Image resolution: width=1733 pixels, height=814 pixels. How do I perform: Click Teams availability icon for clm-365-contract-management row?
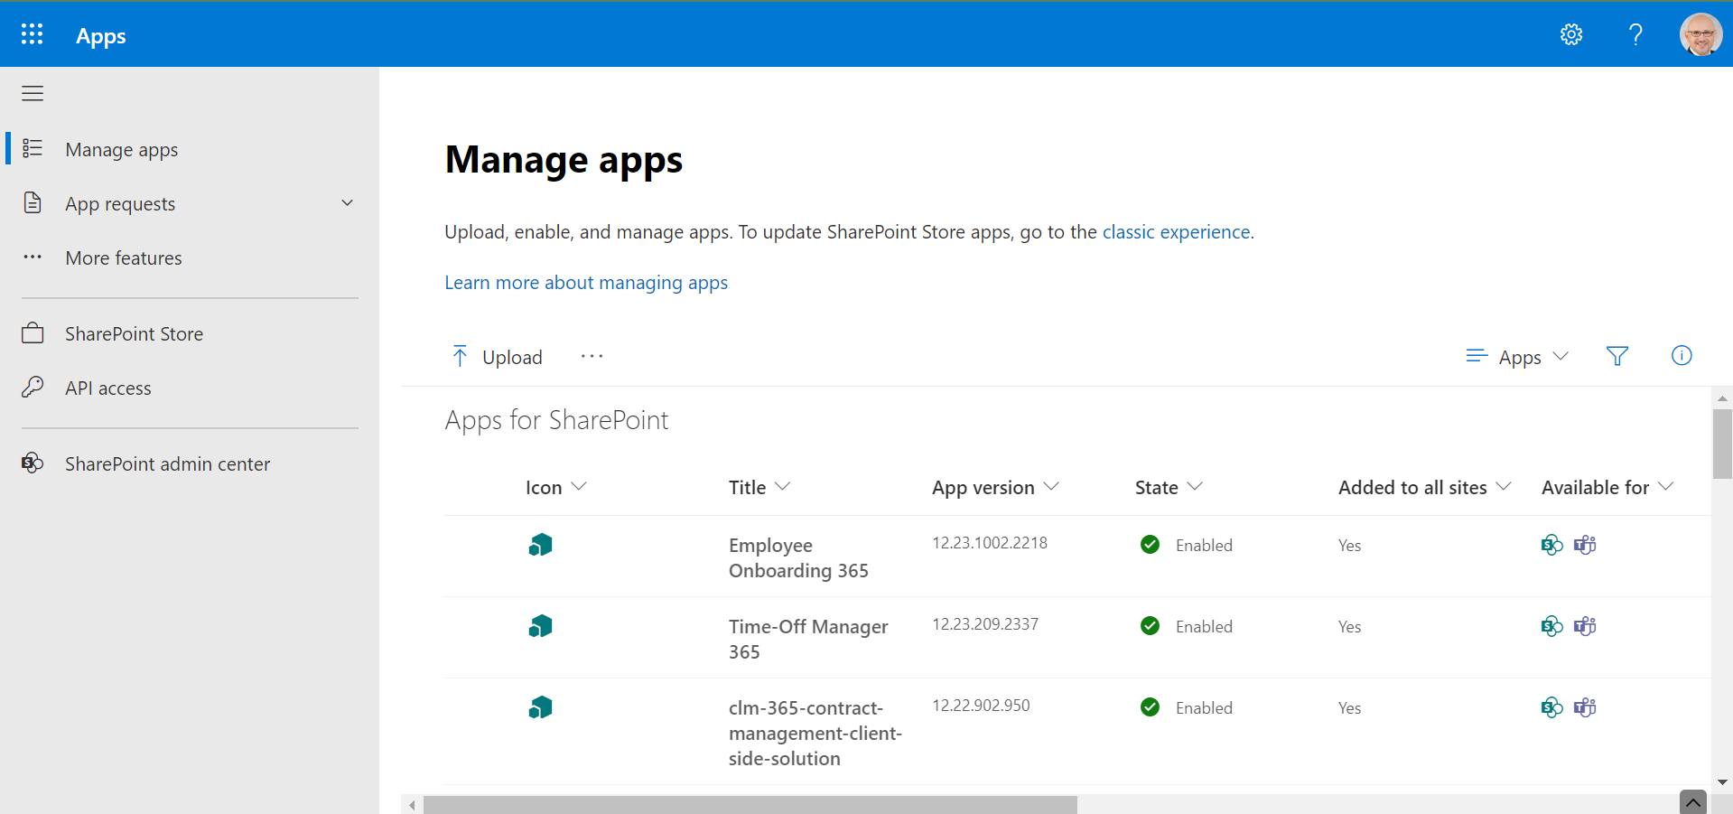click(1585, 707)
